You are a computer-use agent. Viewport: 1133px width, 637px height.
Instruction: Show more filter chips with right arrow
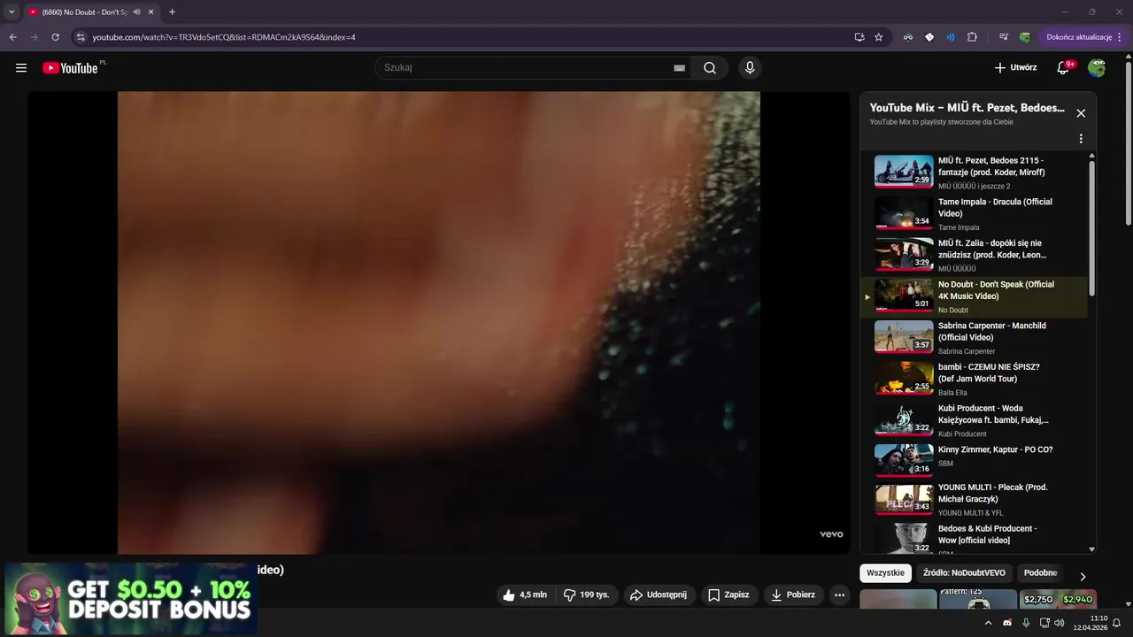click(1083, 576)
